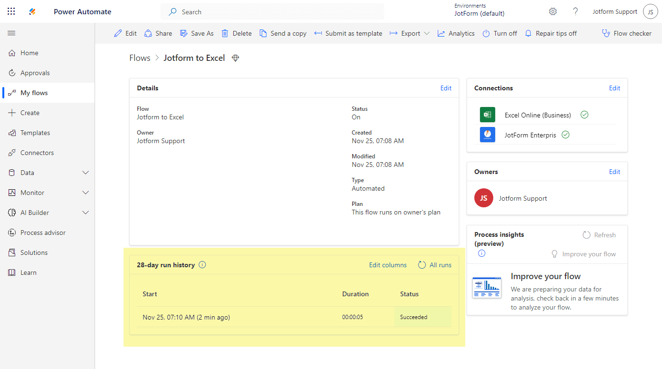Viewport: 662px width, 369px height.
Task: Click Refresh in Process insights
Action: (x=599, y=235)
